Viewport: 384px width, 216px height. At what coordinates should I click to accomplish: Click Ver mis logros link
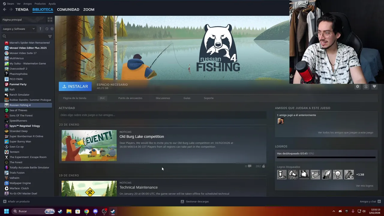(x=364, y=186)
